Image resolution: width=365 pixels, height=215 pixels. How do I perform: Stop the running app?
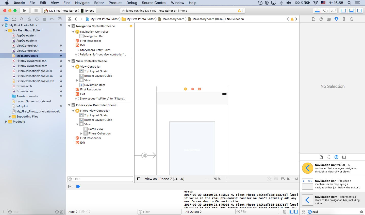36,11
